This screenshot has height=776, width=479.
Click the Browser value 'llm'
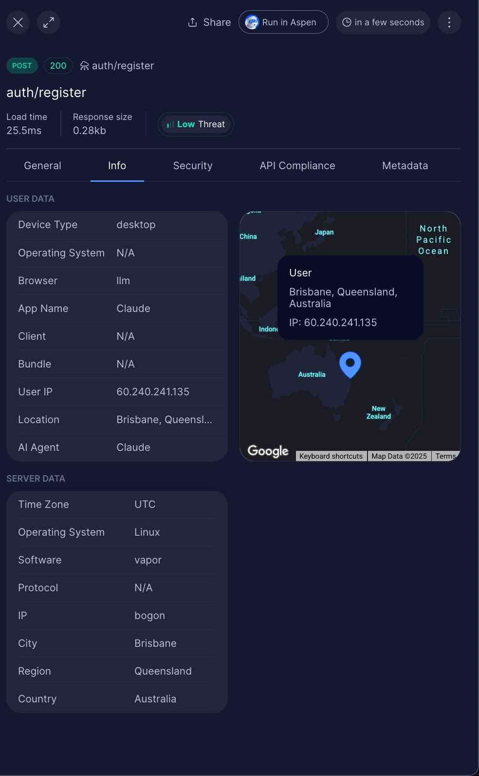[123, 281]
